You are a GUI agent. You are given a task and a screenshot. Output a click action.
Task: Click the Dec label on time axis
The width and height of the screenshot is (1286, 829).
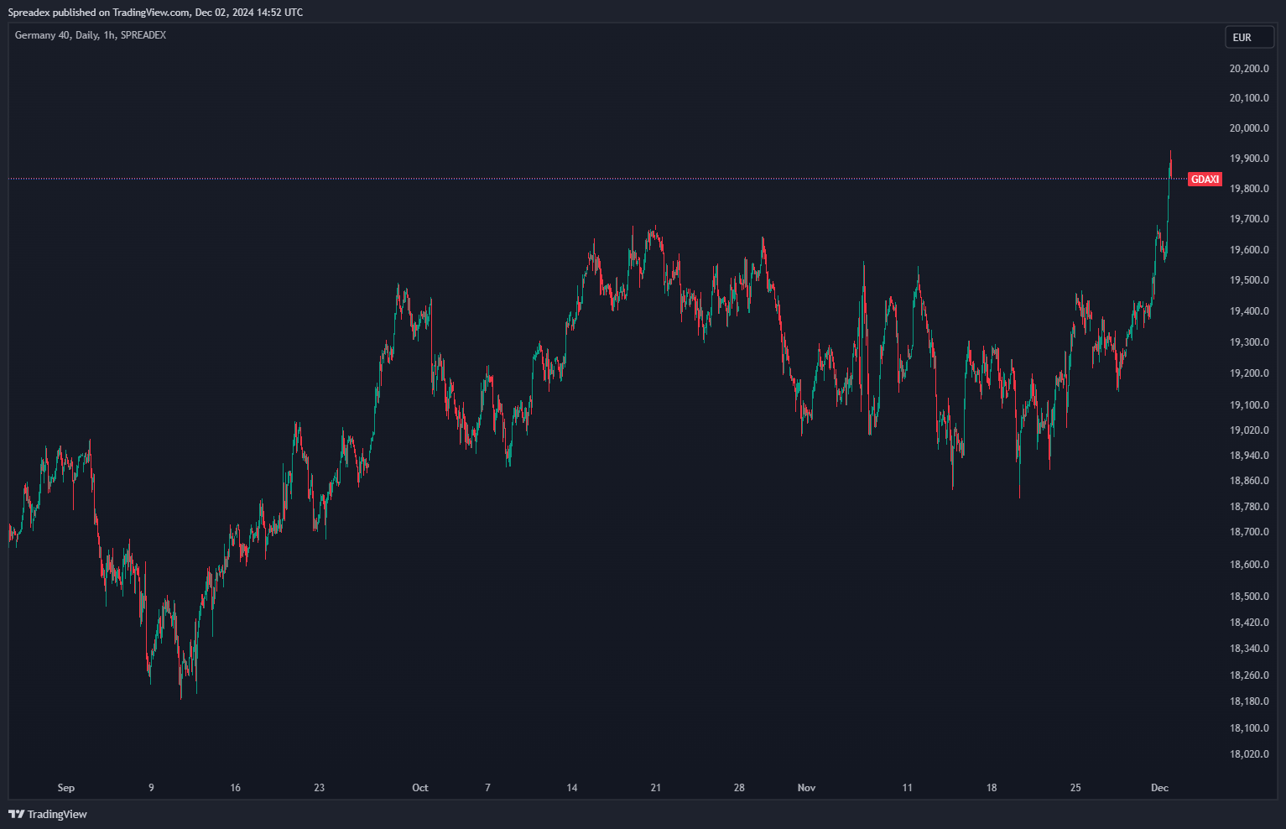pos(1159,788)
